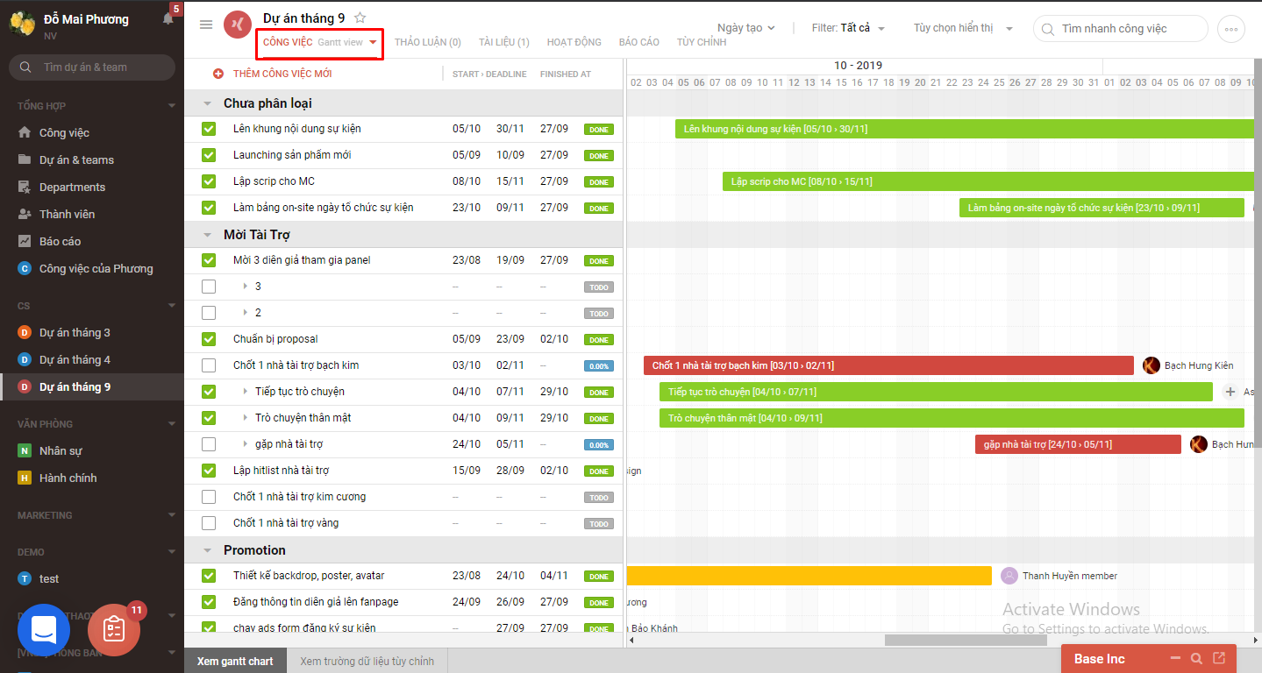Image resolution: width=1262 pixels, height=673 pixels.
Task: Open the Filter: Tất cả dropdown
Action: click(x=848, y=28)
